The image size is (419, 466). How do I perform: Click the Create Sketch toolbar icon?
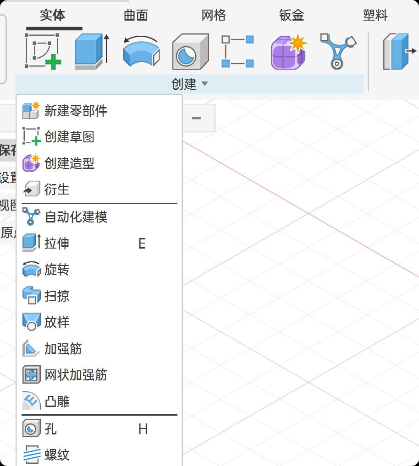[43, 51]
